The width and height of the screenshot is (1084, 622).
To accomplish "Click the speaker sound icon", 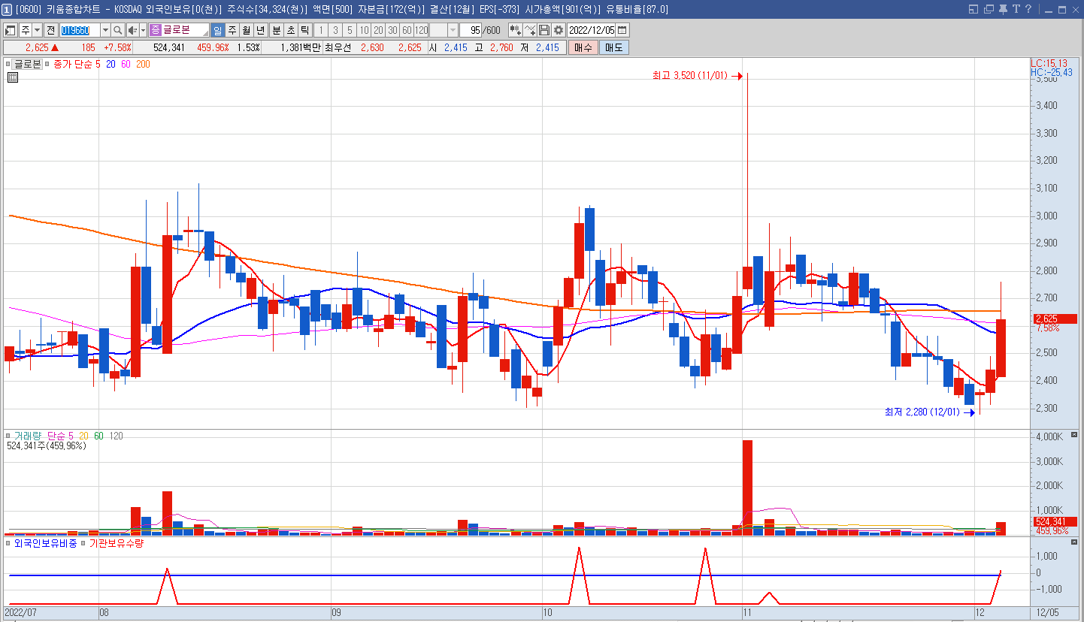I will tap(133, 30).
